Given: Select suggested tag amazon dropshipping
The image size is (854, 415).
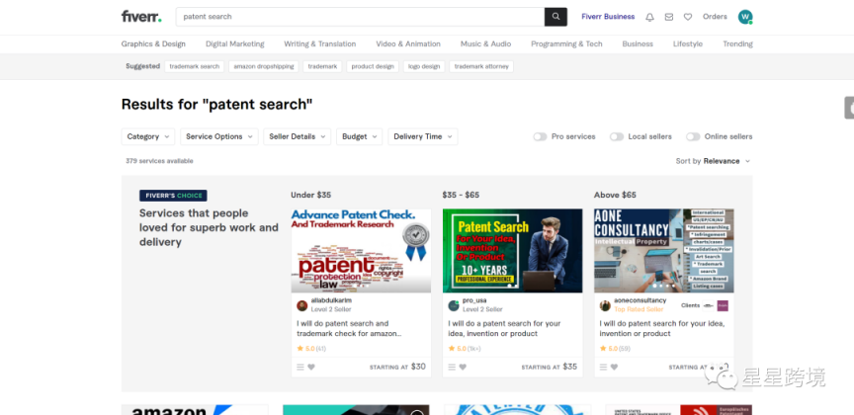Looking at the screenshot, I should click(x=264, y=66).
